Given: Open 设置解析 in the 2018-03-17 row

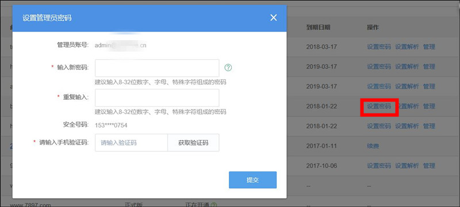Looking at the screenshot, I should [x=407, y=47].
